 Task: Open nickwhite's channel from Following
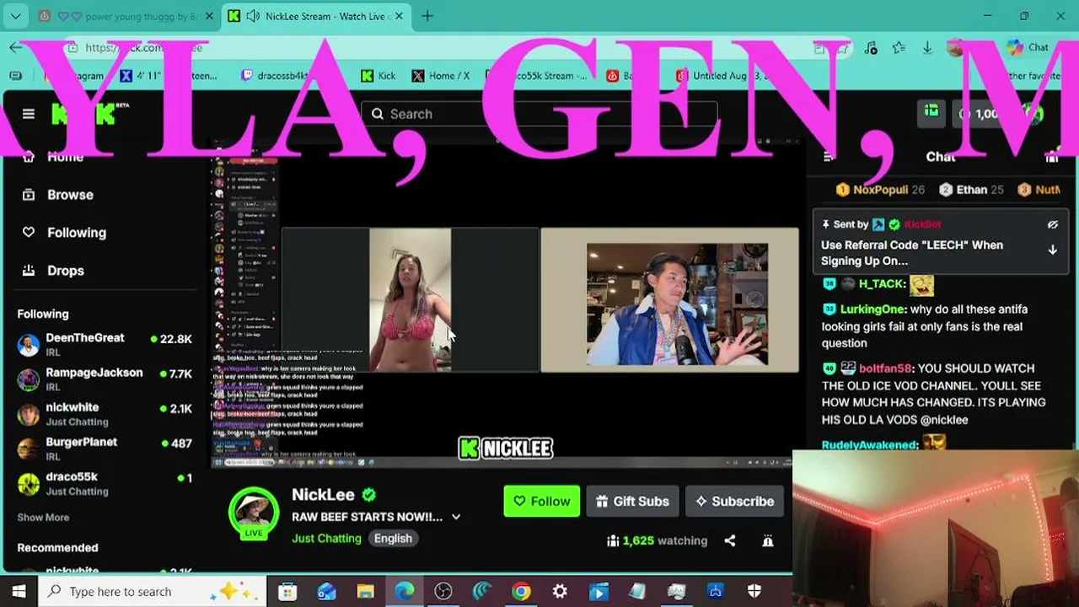105,414
